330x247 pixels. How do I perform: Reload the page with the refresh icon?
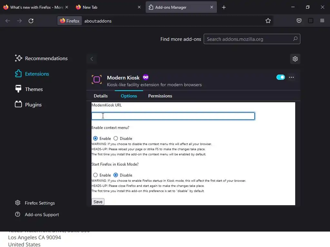point(31,21)
